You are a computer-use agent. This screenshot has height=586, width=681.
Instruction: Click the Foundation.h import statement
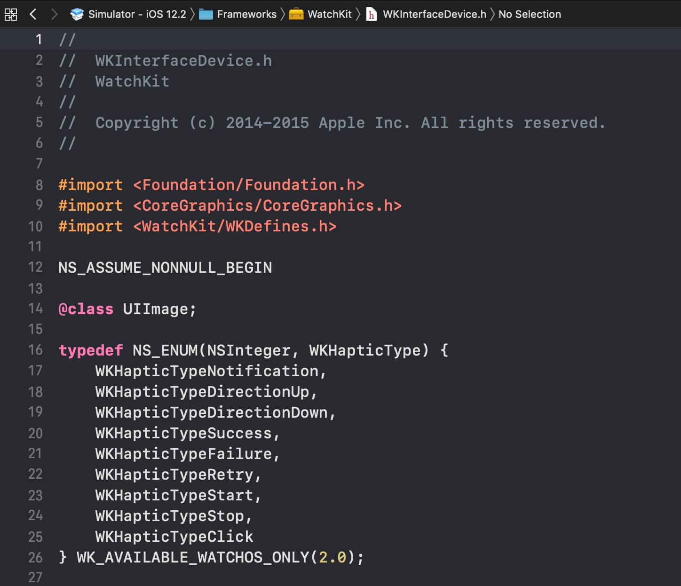click(x=211, y=185)
